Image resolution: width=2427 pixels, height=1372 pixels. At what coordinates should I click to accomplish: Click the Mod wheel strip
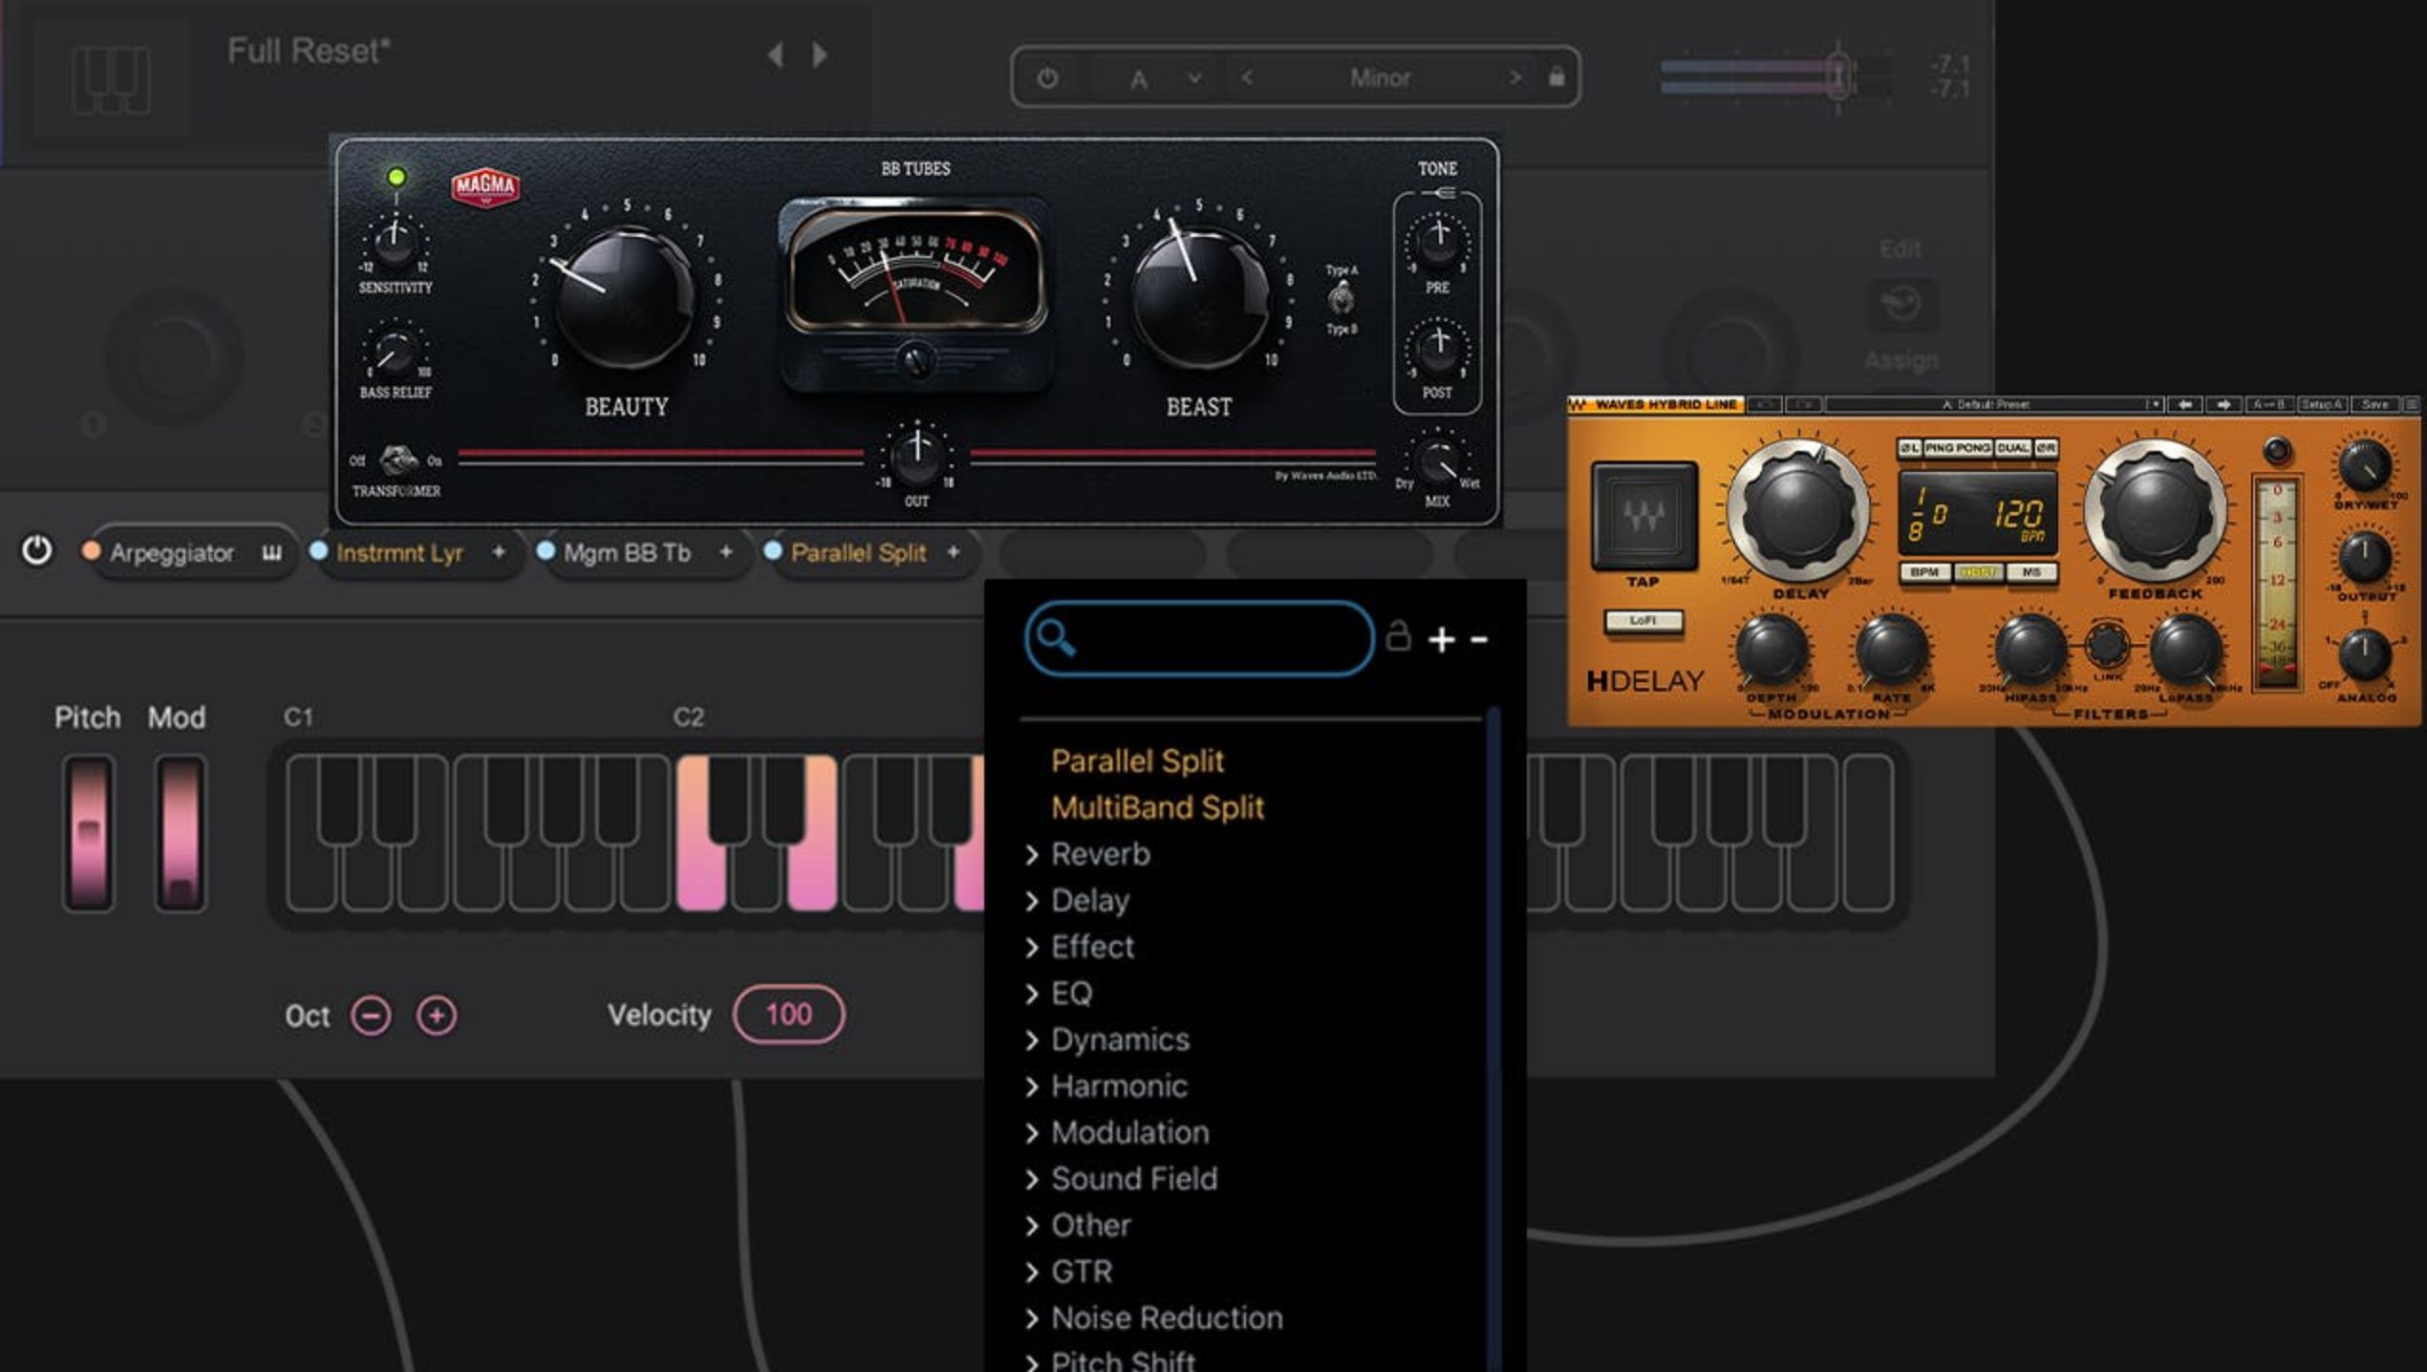[x=180, y=832]
